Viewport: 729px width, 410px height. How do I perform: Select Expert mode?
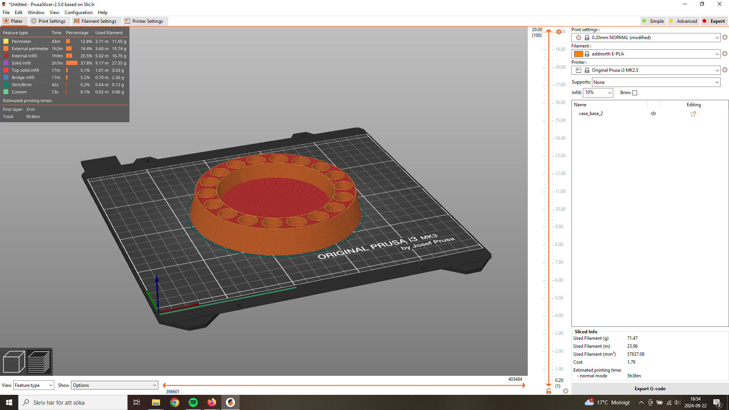(x=714, y=21)
